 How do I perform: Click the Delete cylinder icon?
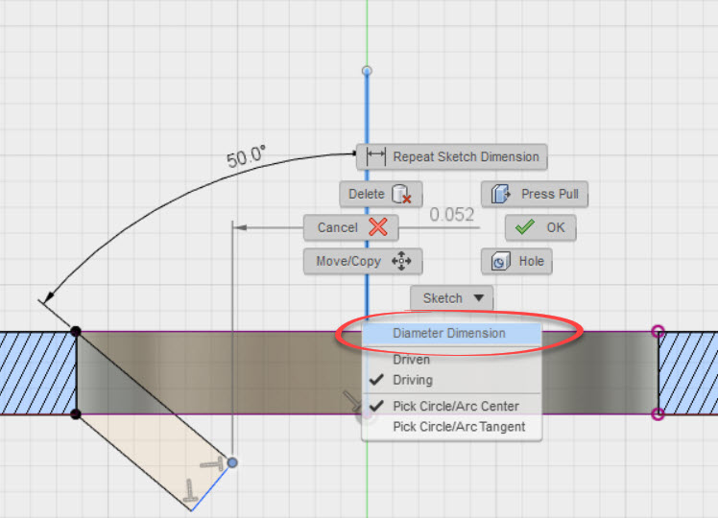401,194
